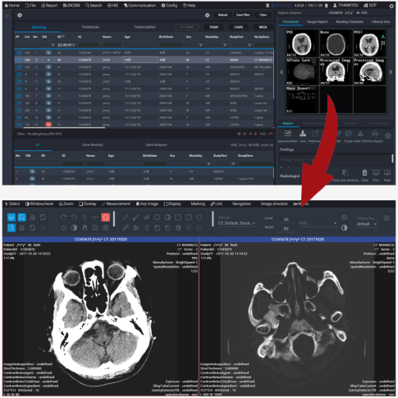Toggle the checkbox on the CT BRAIN worklist row
Viewport: 398px width, 398px height.
pyautogui.click(x=19, y=60)
